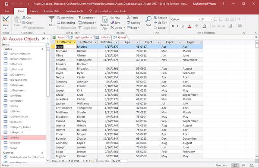Click the Save quick access icon
The image size is (259, 168).
6,3
